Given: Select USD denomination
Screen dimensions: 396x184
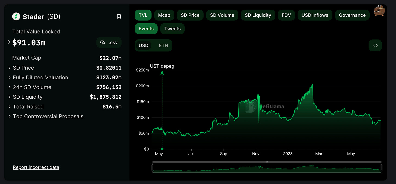Looking at the screenshot, I should 144,45.
